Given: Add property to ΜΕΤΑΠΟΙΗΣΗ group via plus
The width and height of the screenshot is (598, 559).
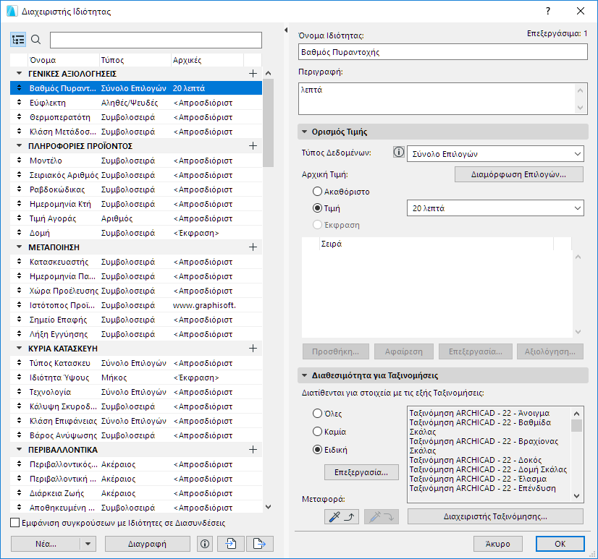Looking at the screenshot, I should [253, 247].
